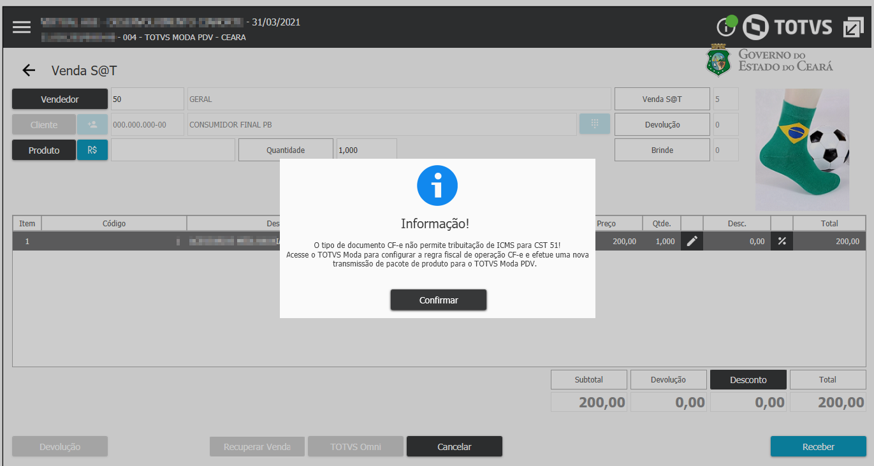Screen dimensions: 874x466
Task: Focus the vendor code field containing 50
Action: click(x=147, y=99)
